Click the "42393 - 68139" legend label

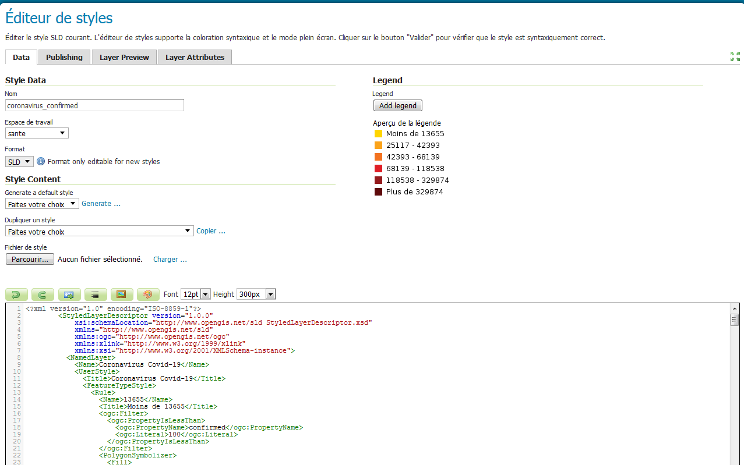pos(413,157)
